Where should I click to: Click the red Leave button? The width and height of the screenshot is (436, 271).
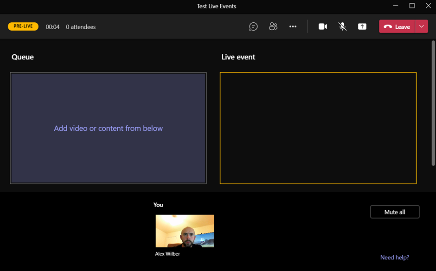pyautogui.click(x=397, y=27)
